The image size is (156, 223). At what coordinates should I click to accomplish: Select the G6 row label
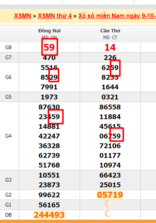8,77
